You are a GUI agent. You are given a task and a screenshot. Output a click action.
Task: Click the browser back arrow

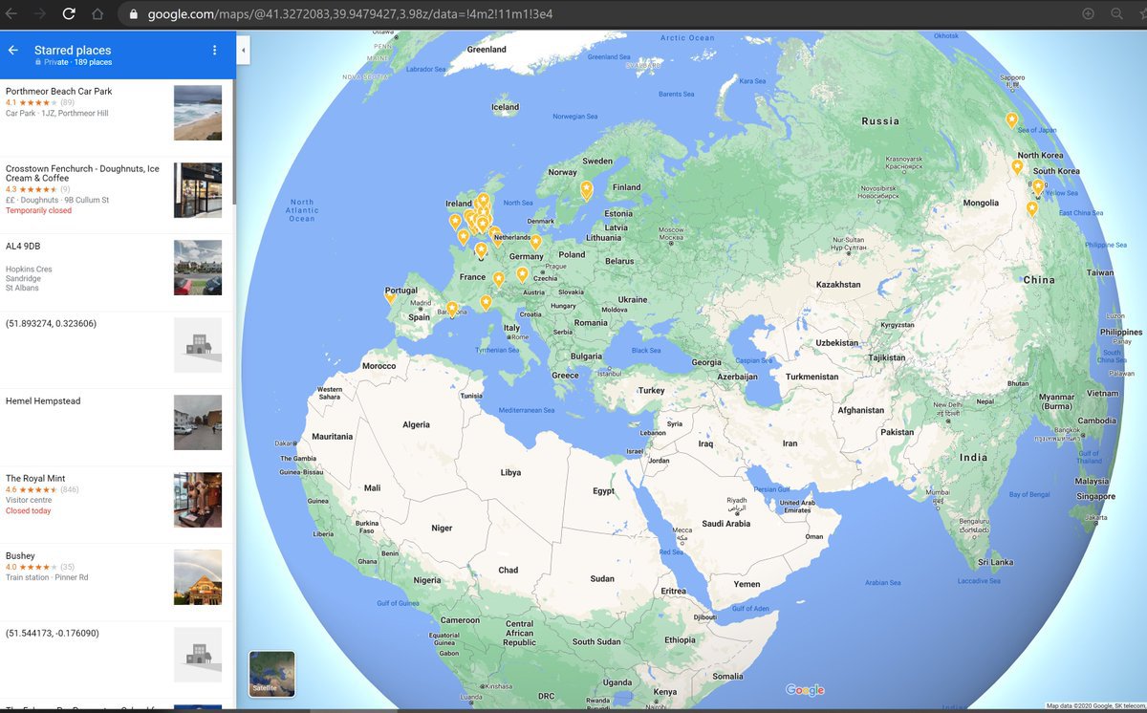point(13,13)
